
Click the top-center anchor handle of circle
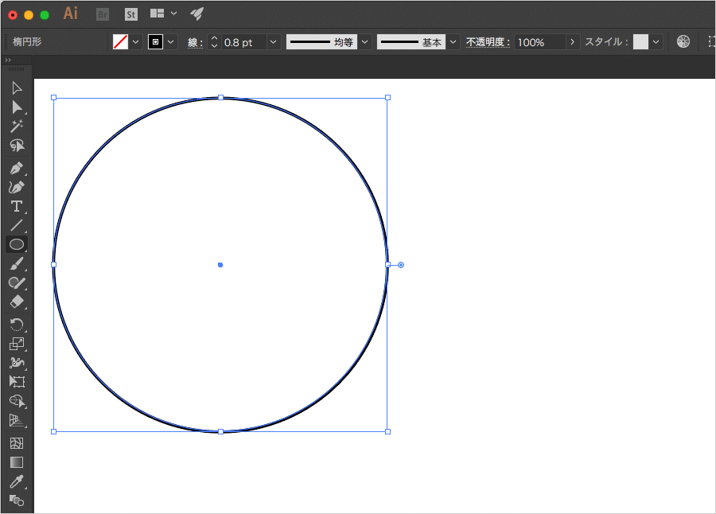221,97
